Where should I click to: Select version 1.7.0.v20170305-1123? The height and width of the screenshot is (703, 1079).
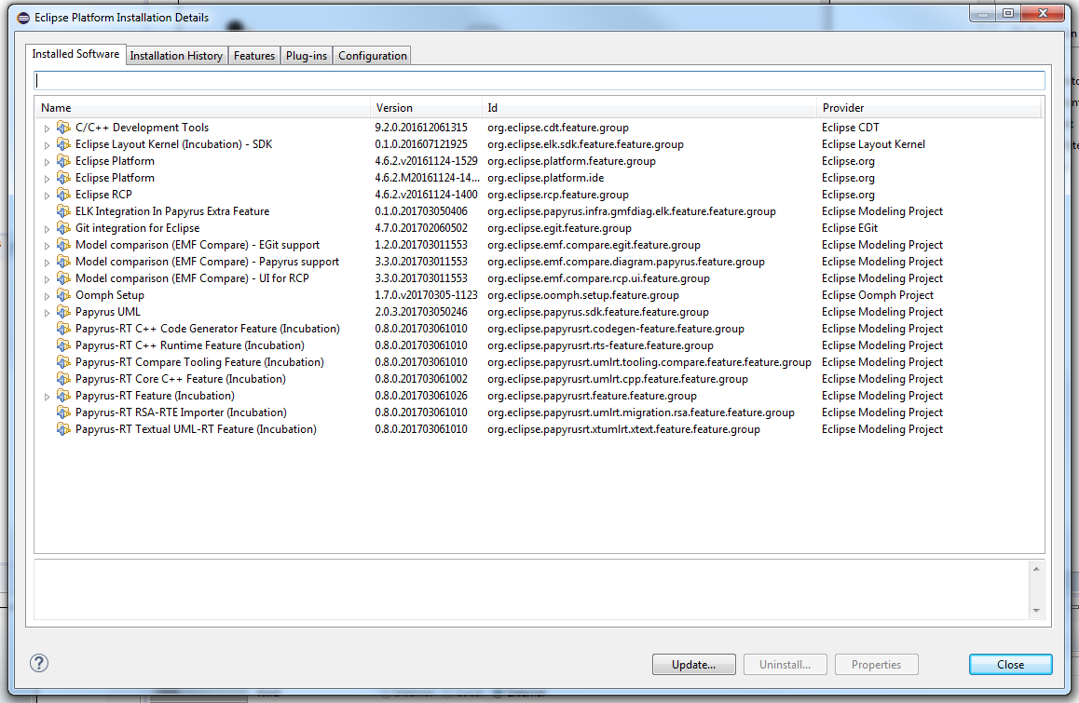[x=426, y=295]
